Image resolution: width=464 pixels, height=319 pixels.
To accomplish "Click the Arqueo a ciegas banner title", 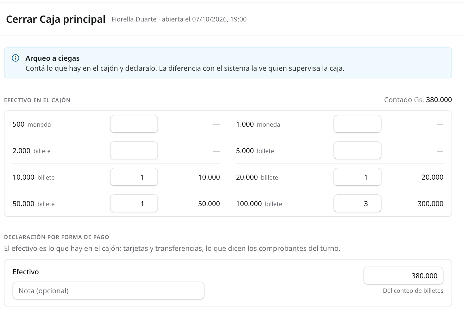I will click(x=52, y=58).
